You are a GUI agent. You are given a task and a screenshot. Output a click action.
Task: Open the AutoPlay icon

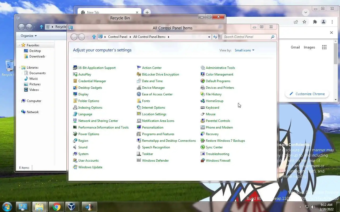(75, 74)
